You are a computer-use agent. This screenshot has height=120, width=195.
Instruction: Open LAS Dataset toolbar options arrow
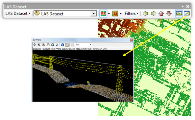pos(183,6)
